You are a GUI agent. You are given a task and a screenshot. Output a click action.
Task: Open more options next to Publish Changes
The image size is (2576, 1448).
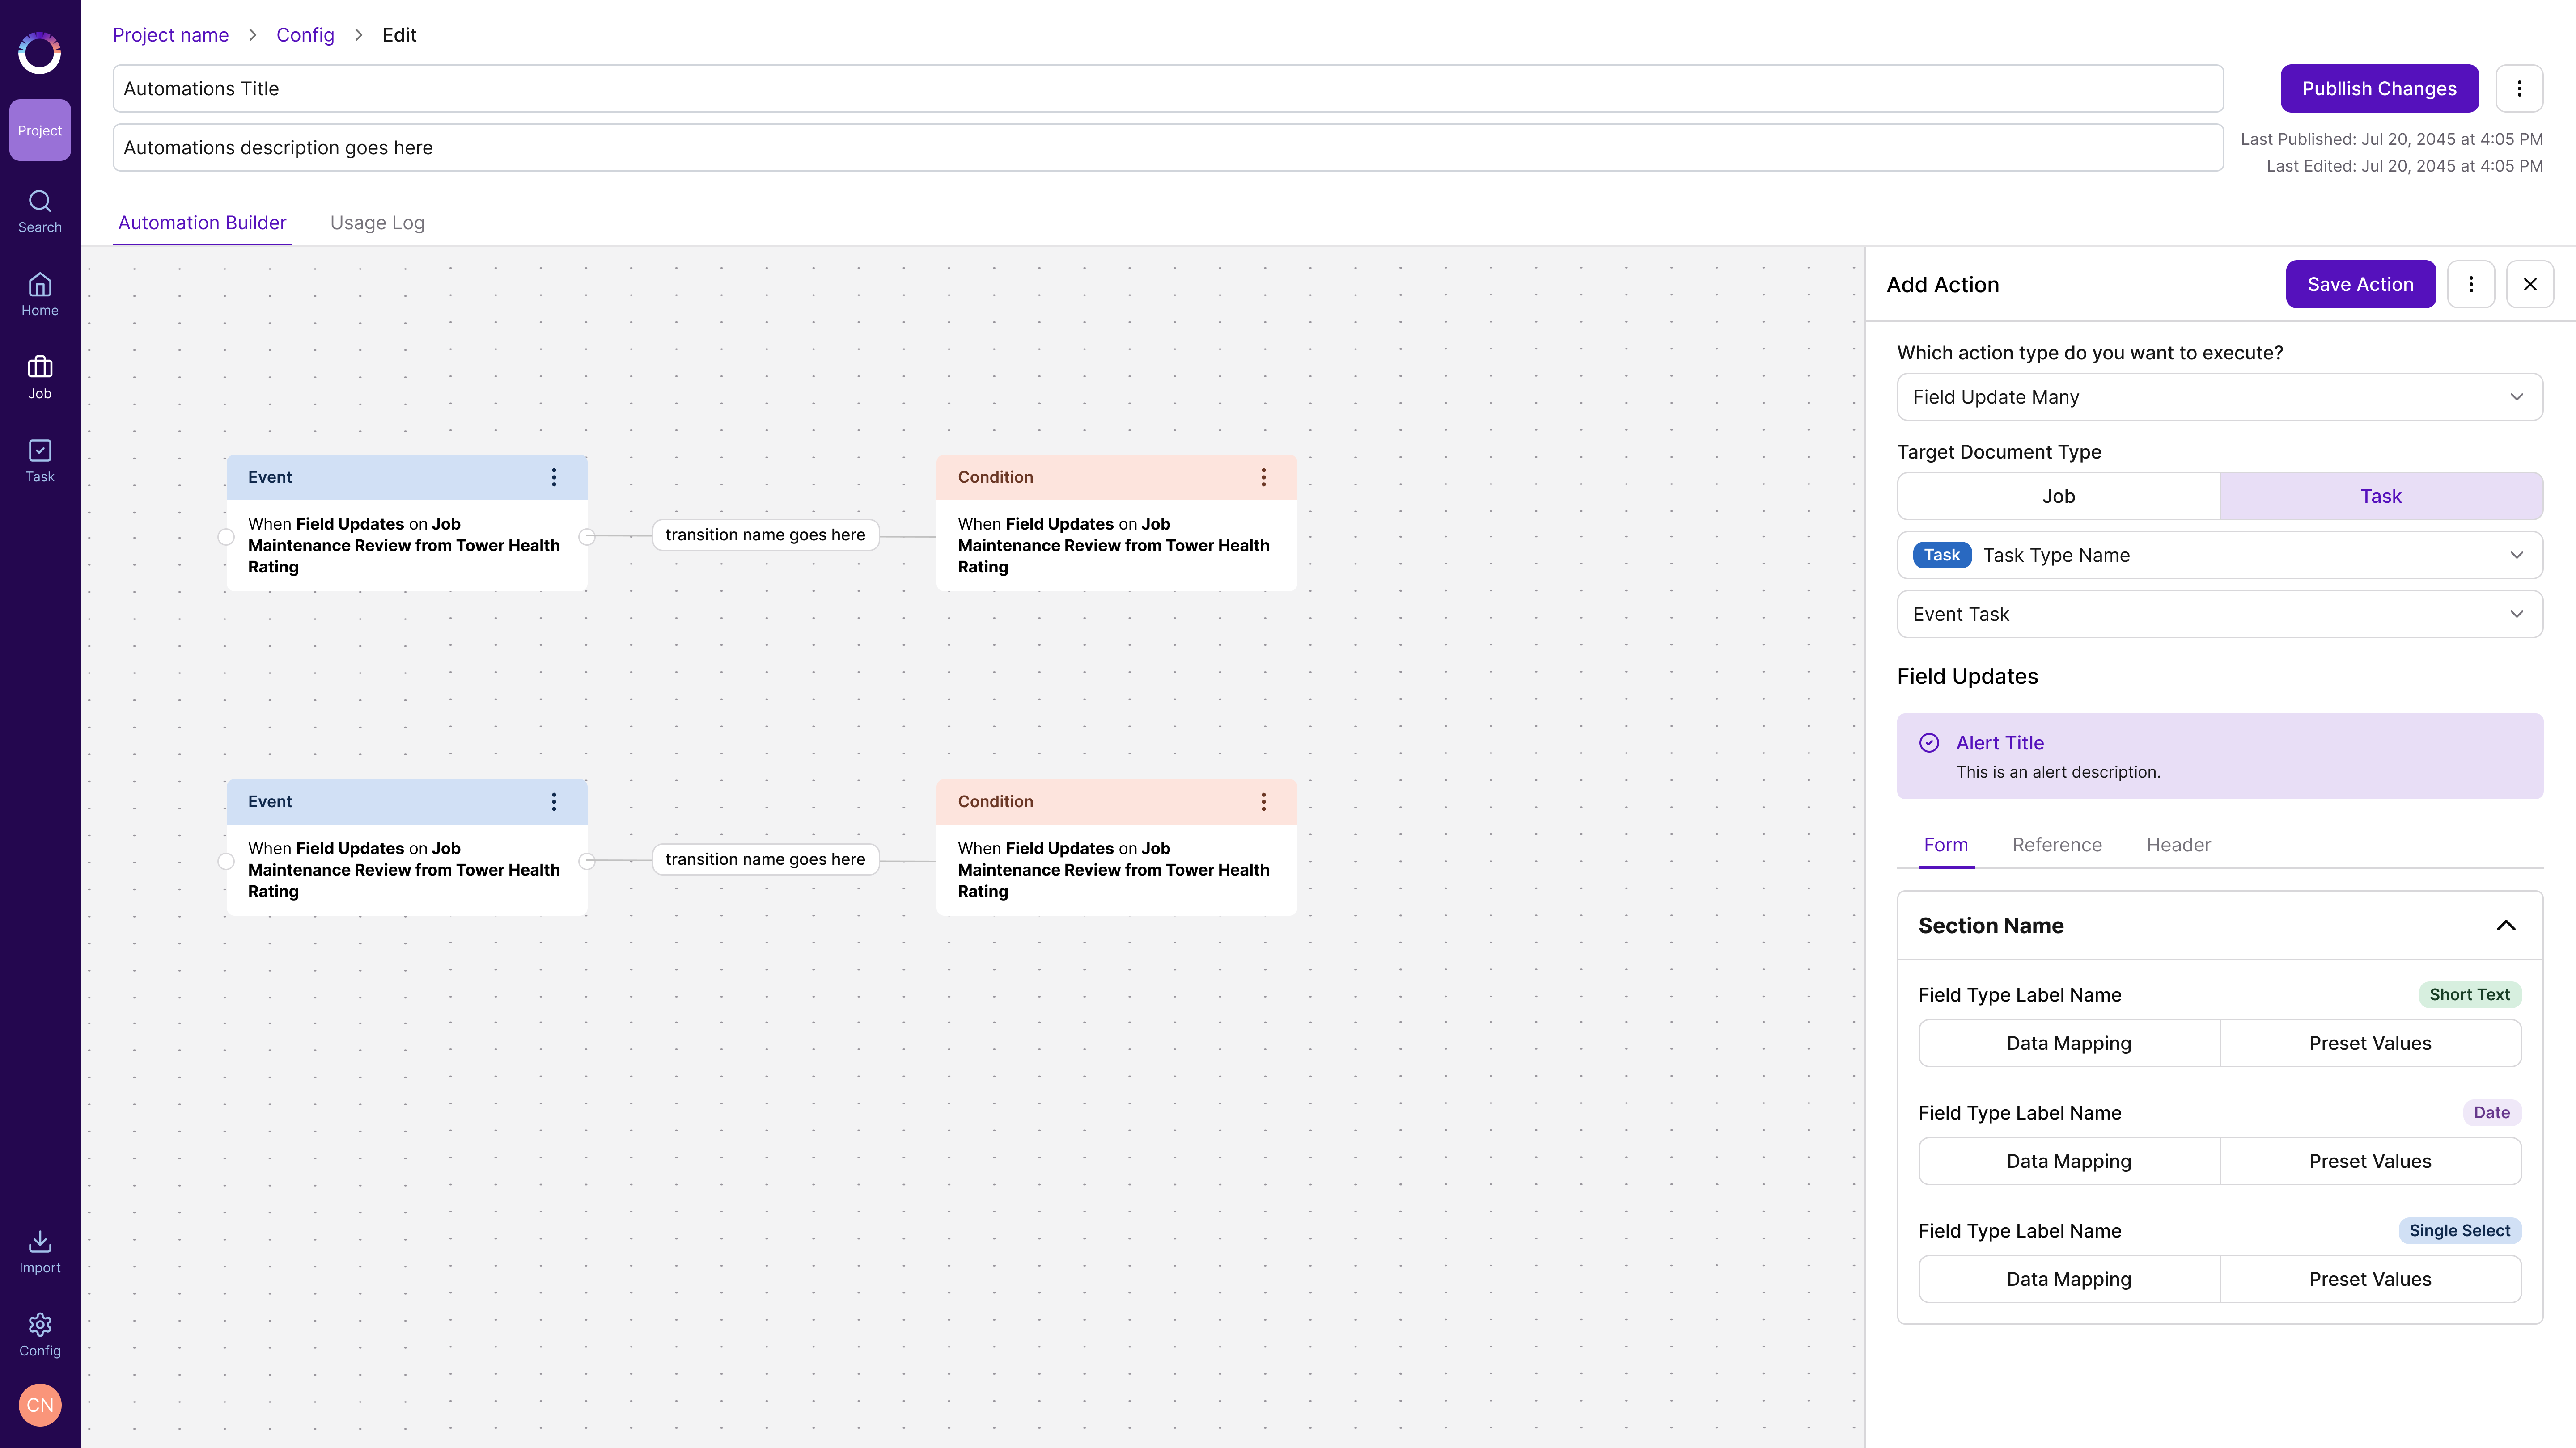pyautogui.click(x=2519, y=89)
